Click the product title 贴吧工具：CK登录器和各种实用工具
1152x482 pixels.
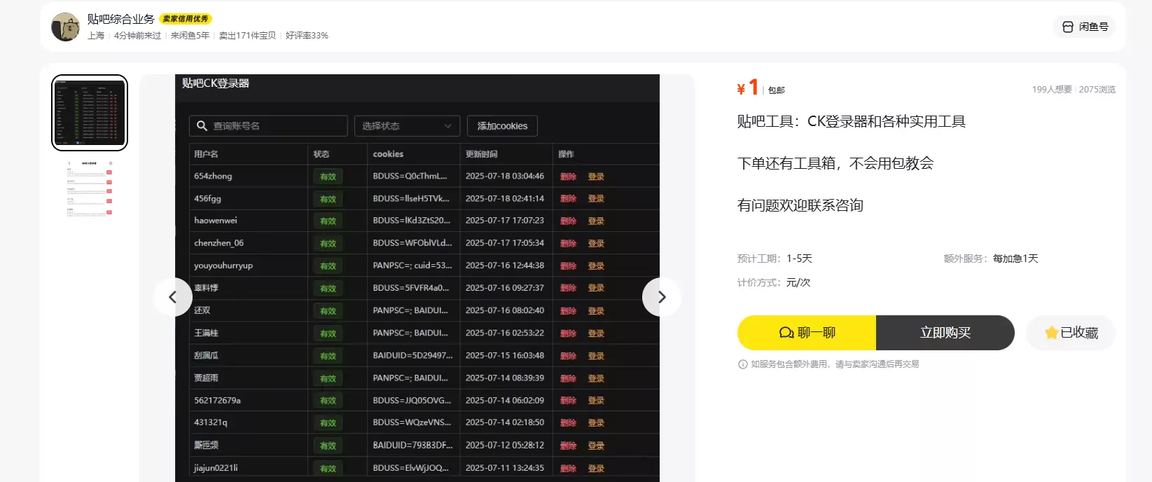[851, 121]
